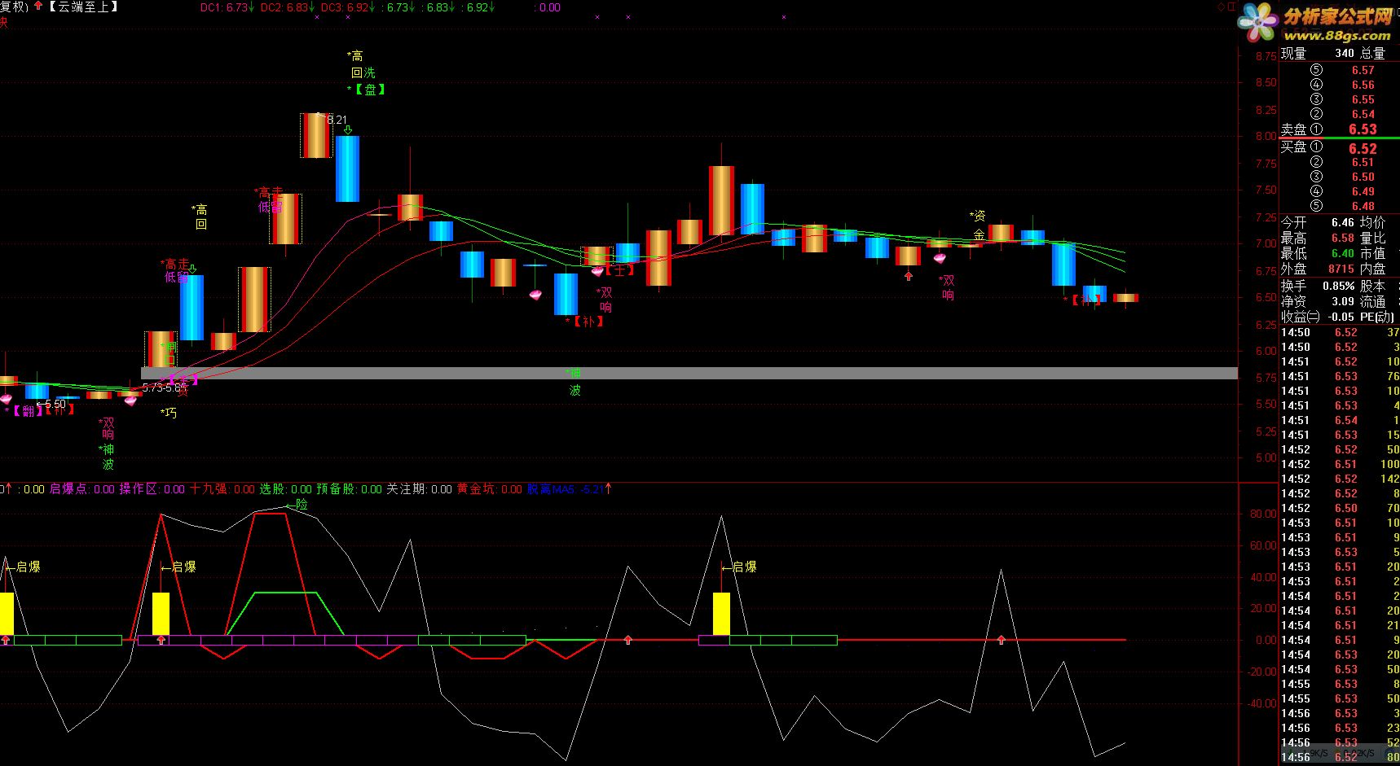The height and width of the screenshot is (766, 1400).
Task: Click the red up arrow beside 【云端至上】
Action: [38, 6]
